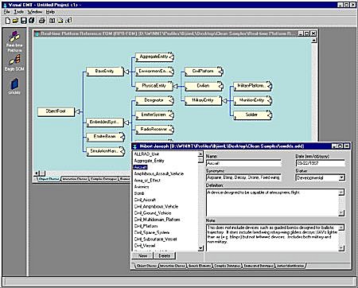The height and width of the screenshot is (288, 358).
Task: Click corner icon on Soldier node
Action: pyautogui.click(x=270, y=115)
